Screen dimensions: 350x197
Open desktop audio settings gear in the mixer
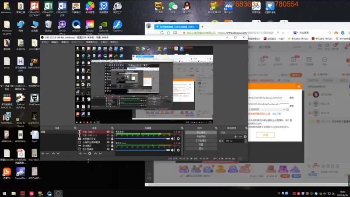(178, 139)
